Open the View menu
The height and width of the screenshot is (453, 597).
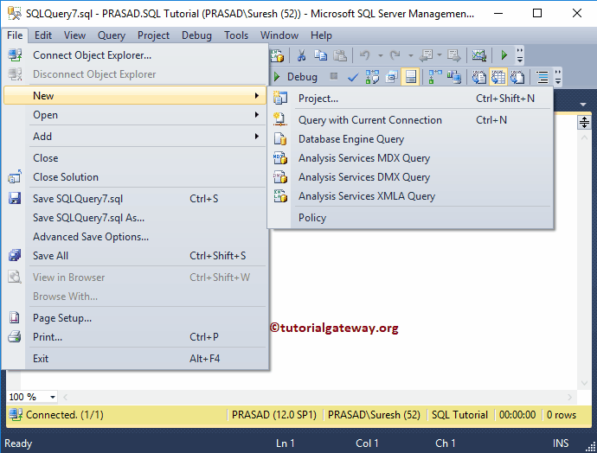point(74,35)
